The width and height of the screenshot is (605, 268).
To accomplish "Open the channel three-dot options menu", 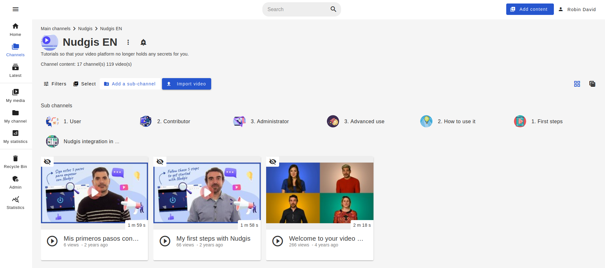I will (128, 42).
